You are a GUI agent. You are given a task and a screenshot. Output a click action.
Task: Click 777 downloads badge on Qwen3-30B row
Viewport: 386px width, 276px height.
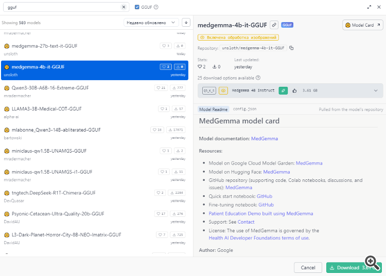coord(178,88)
